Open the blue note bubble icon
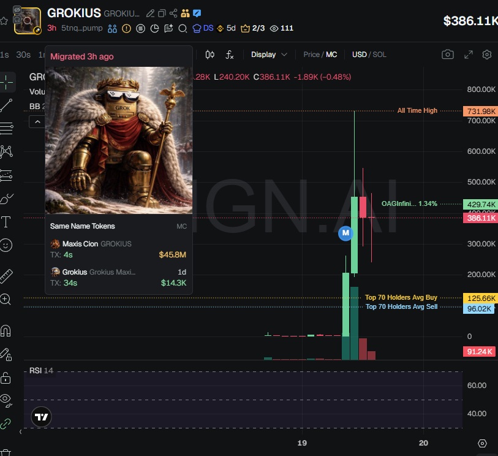Image resolution: width=498 pixels, height=456 pixels. coord(197,13)
